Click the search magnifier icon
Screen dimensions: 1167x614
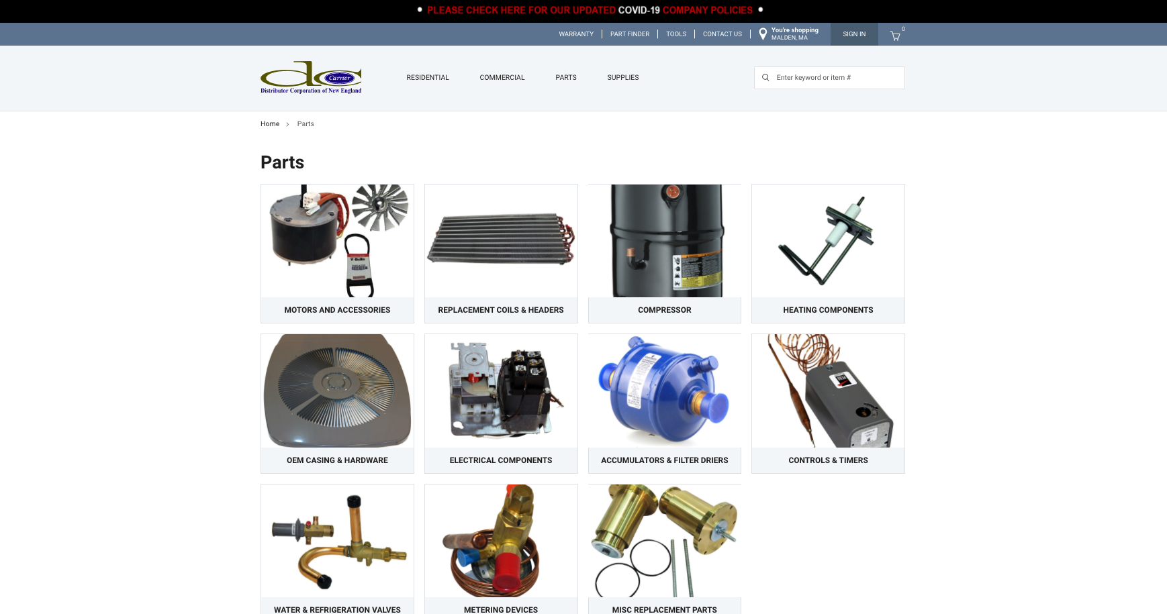click(x=765, y=78)
